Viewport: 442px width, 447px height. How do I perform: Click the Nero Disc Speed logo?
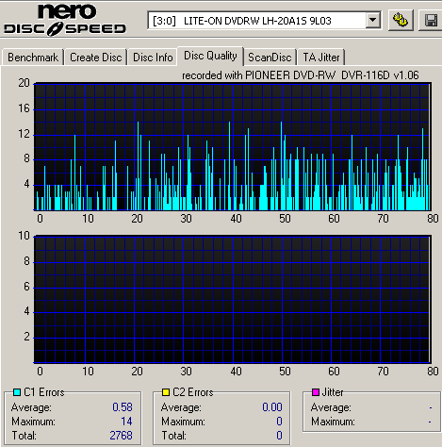(65, 20)
